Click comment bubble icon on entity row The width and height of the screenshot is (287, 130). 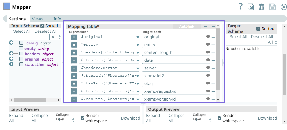(208, 44)
